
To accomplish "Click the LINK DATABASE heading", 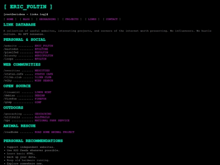I will (20, 25).
